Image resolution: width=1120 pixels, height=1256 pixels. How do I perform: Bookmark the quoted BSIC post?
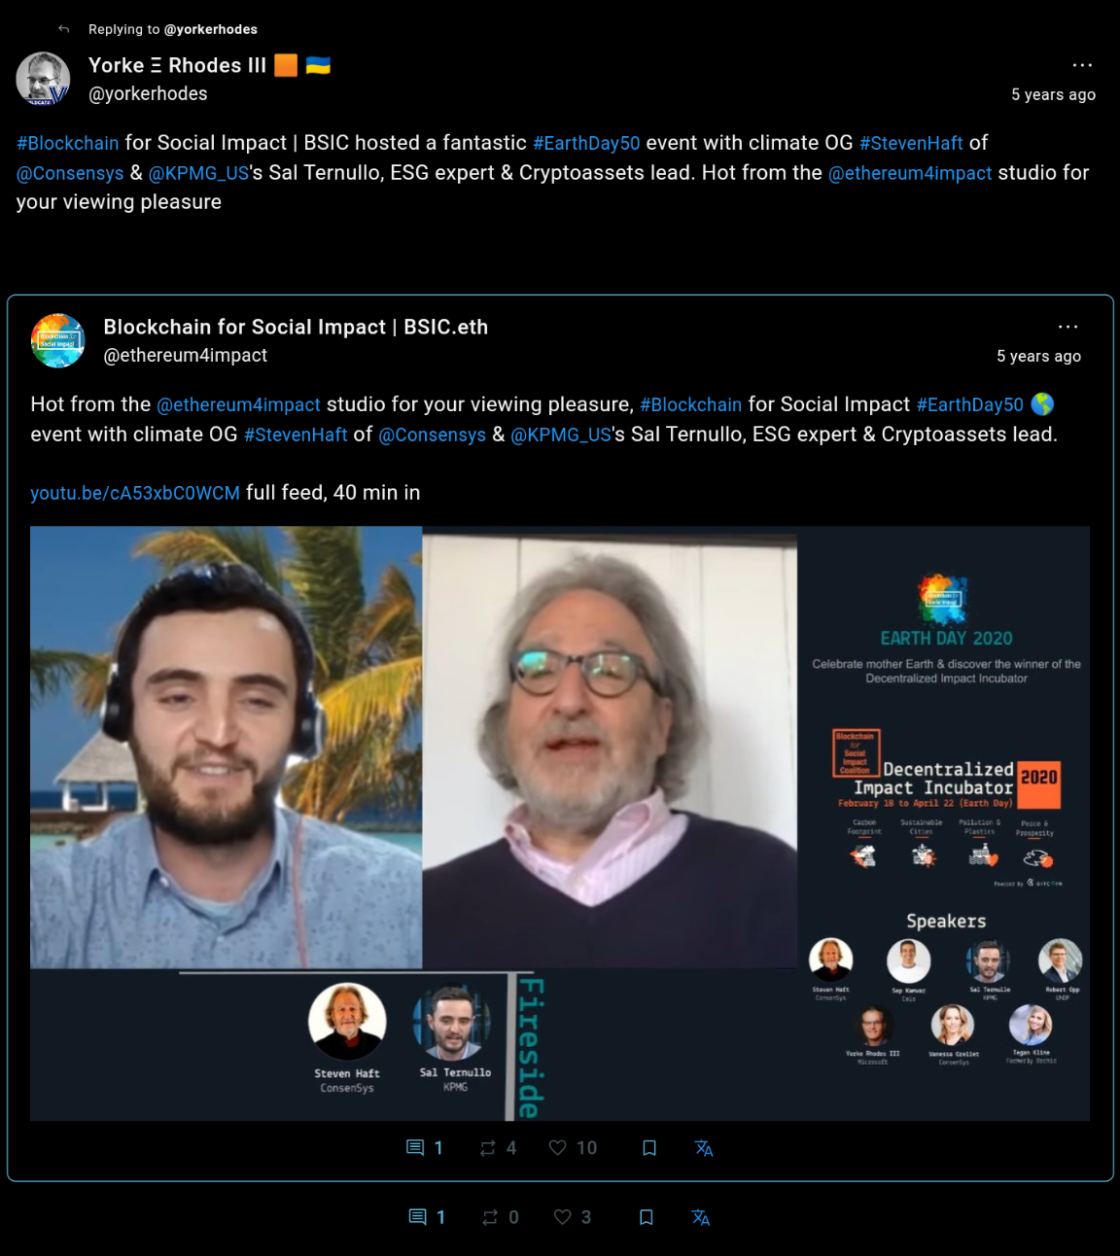649,1148
